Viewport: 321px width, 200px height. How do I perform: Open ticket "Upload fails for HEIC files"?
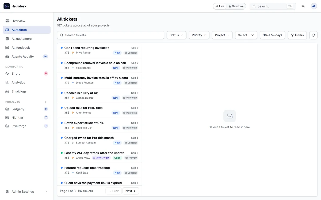(x=100, y=110)
